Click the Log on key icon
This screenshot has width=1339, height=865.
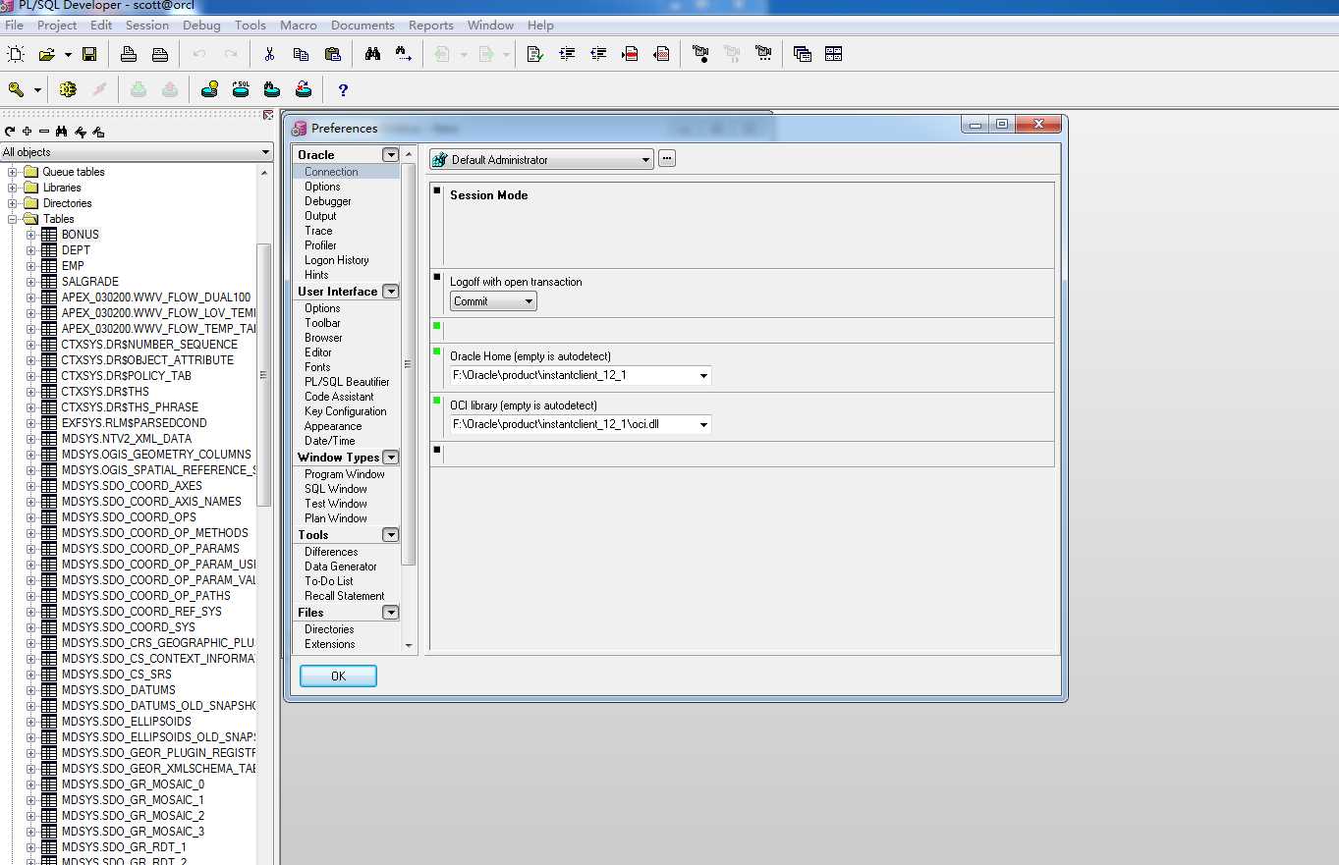coord(17,90)
